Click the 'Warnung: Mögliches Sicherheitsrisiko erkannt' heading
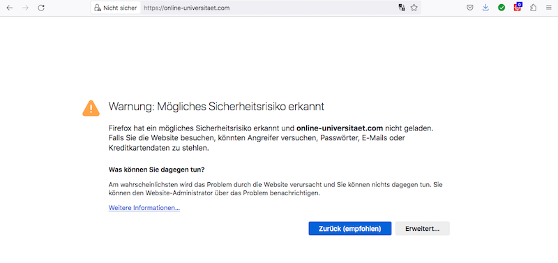The width and height of the screenshot is (558, 263). 216,107
